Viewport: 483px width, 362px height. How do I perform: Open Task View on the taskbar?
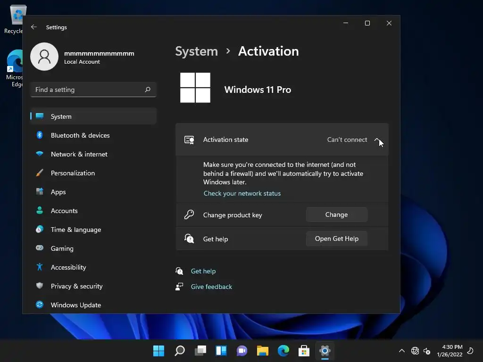(200, 351)
